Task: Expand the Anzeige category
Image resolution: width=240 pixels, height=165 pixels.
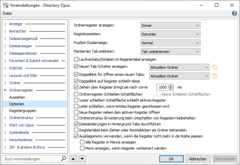Action: pyautogui.click(x=5, y=24)
